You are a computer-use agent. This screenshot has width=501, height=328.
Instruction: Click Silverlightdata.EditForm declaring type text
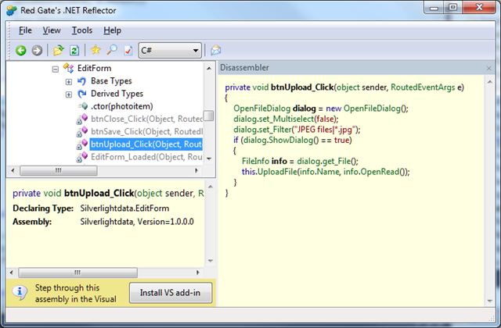pyautogui.click(x=124, y=209)
